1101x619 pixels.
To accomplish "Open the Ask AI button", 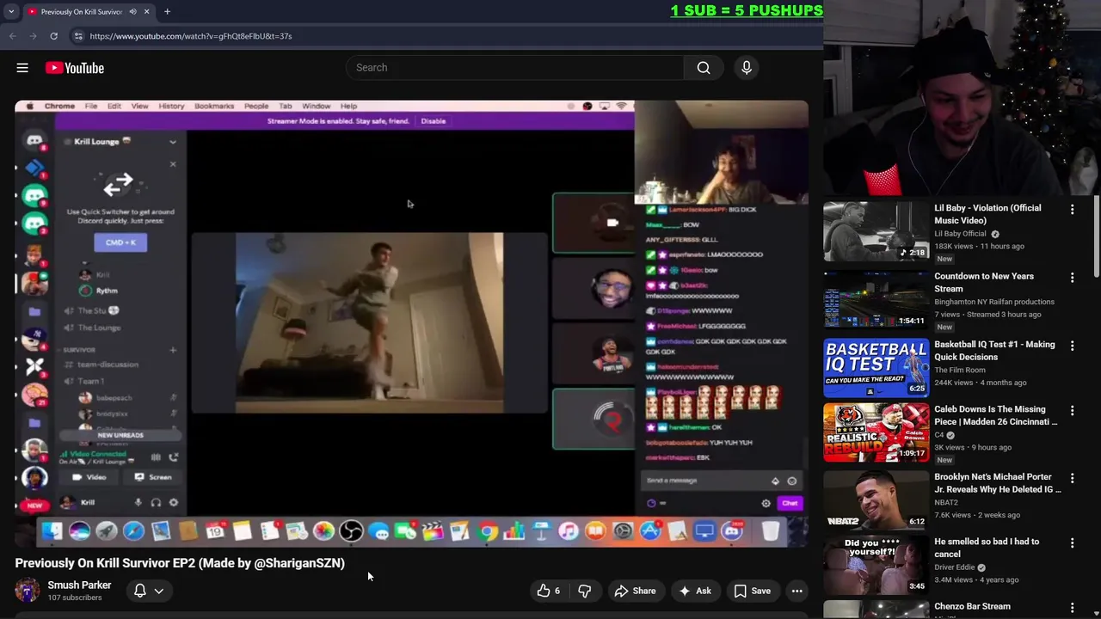I will tap(694, 591).
